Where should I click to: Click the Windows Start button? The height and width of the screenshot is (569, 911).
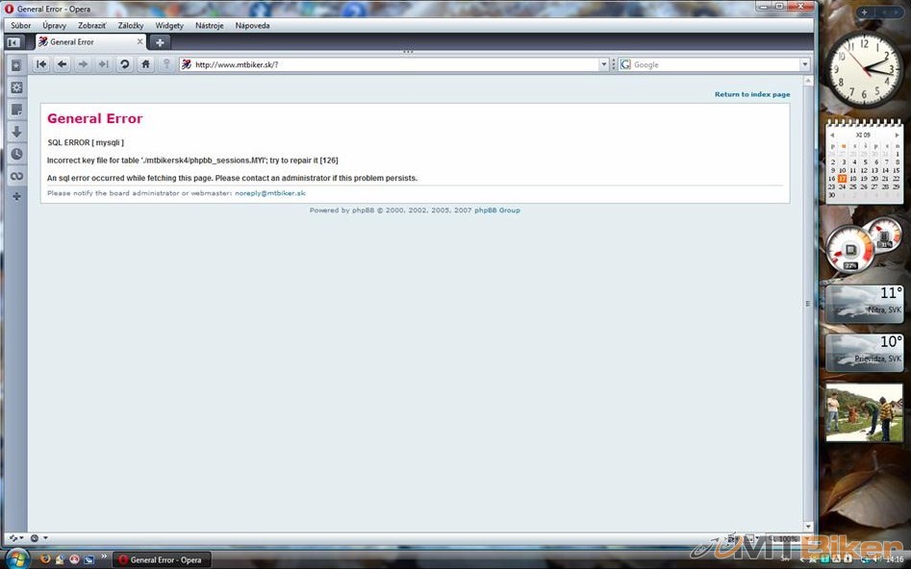coord(16,557)
